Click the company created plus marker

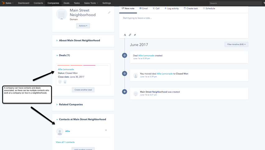point(124,92)
